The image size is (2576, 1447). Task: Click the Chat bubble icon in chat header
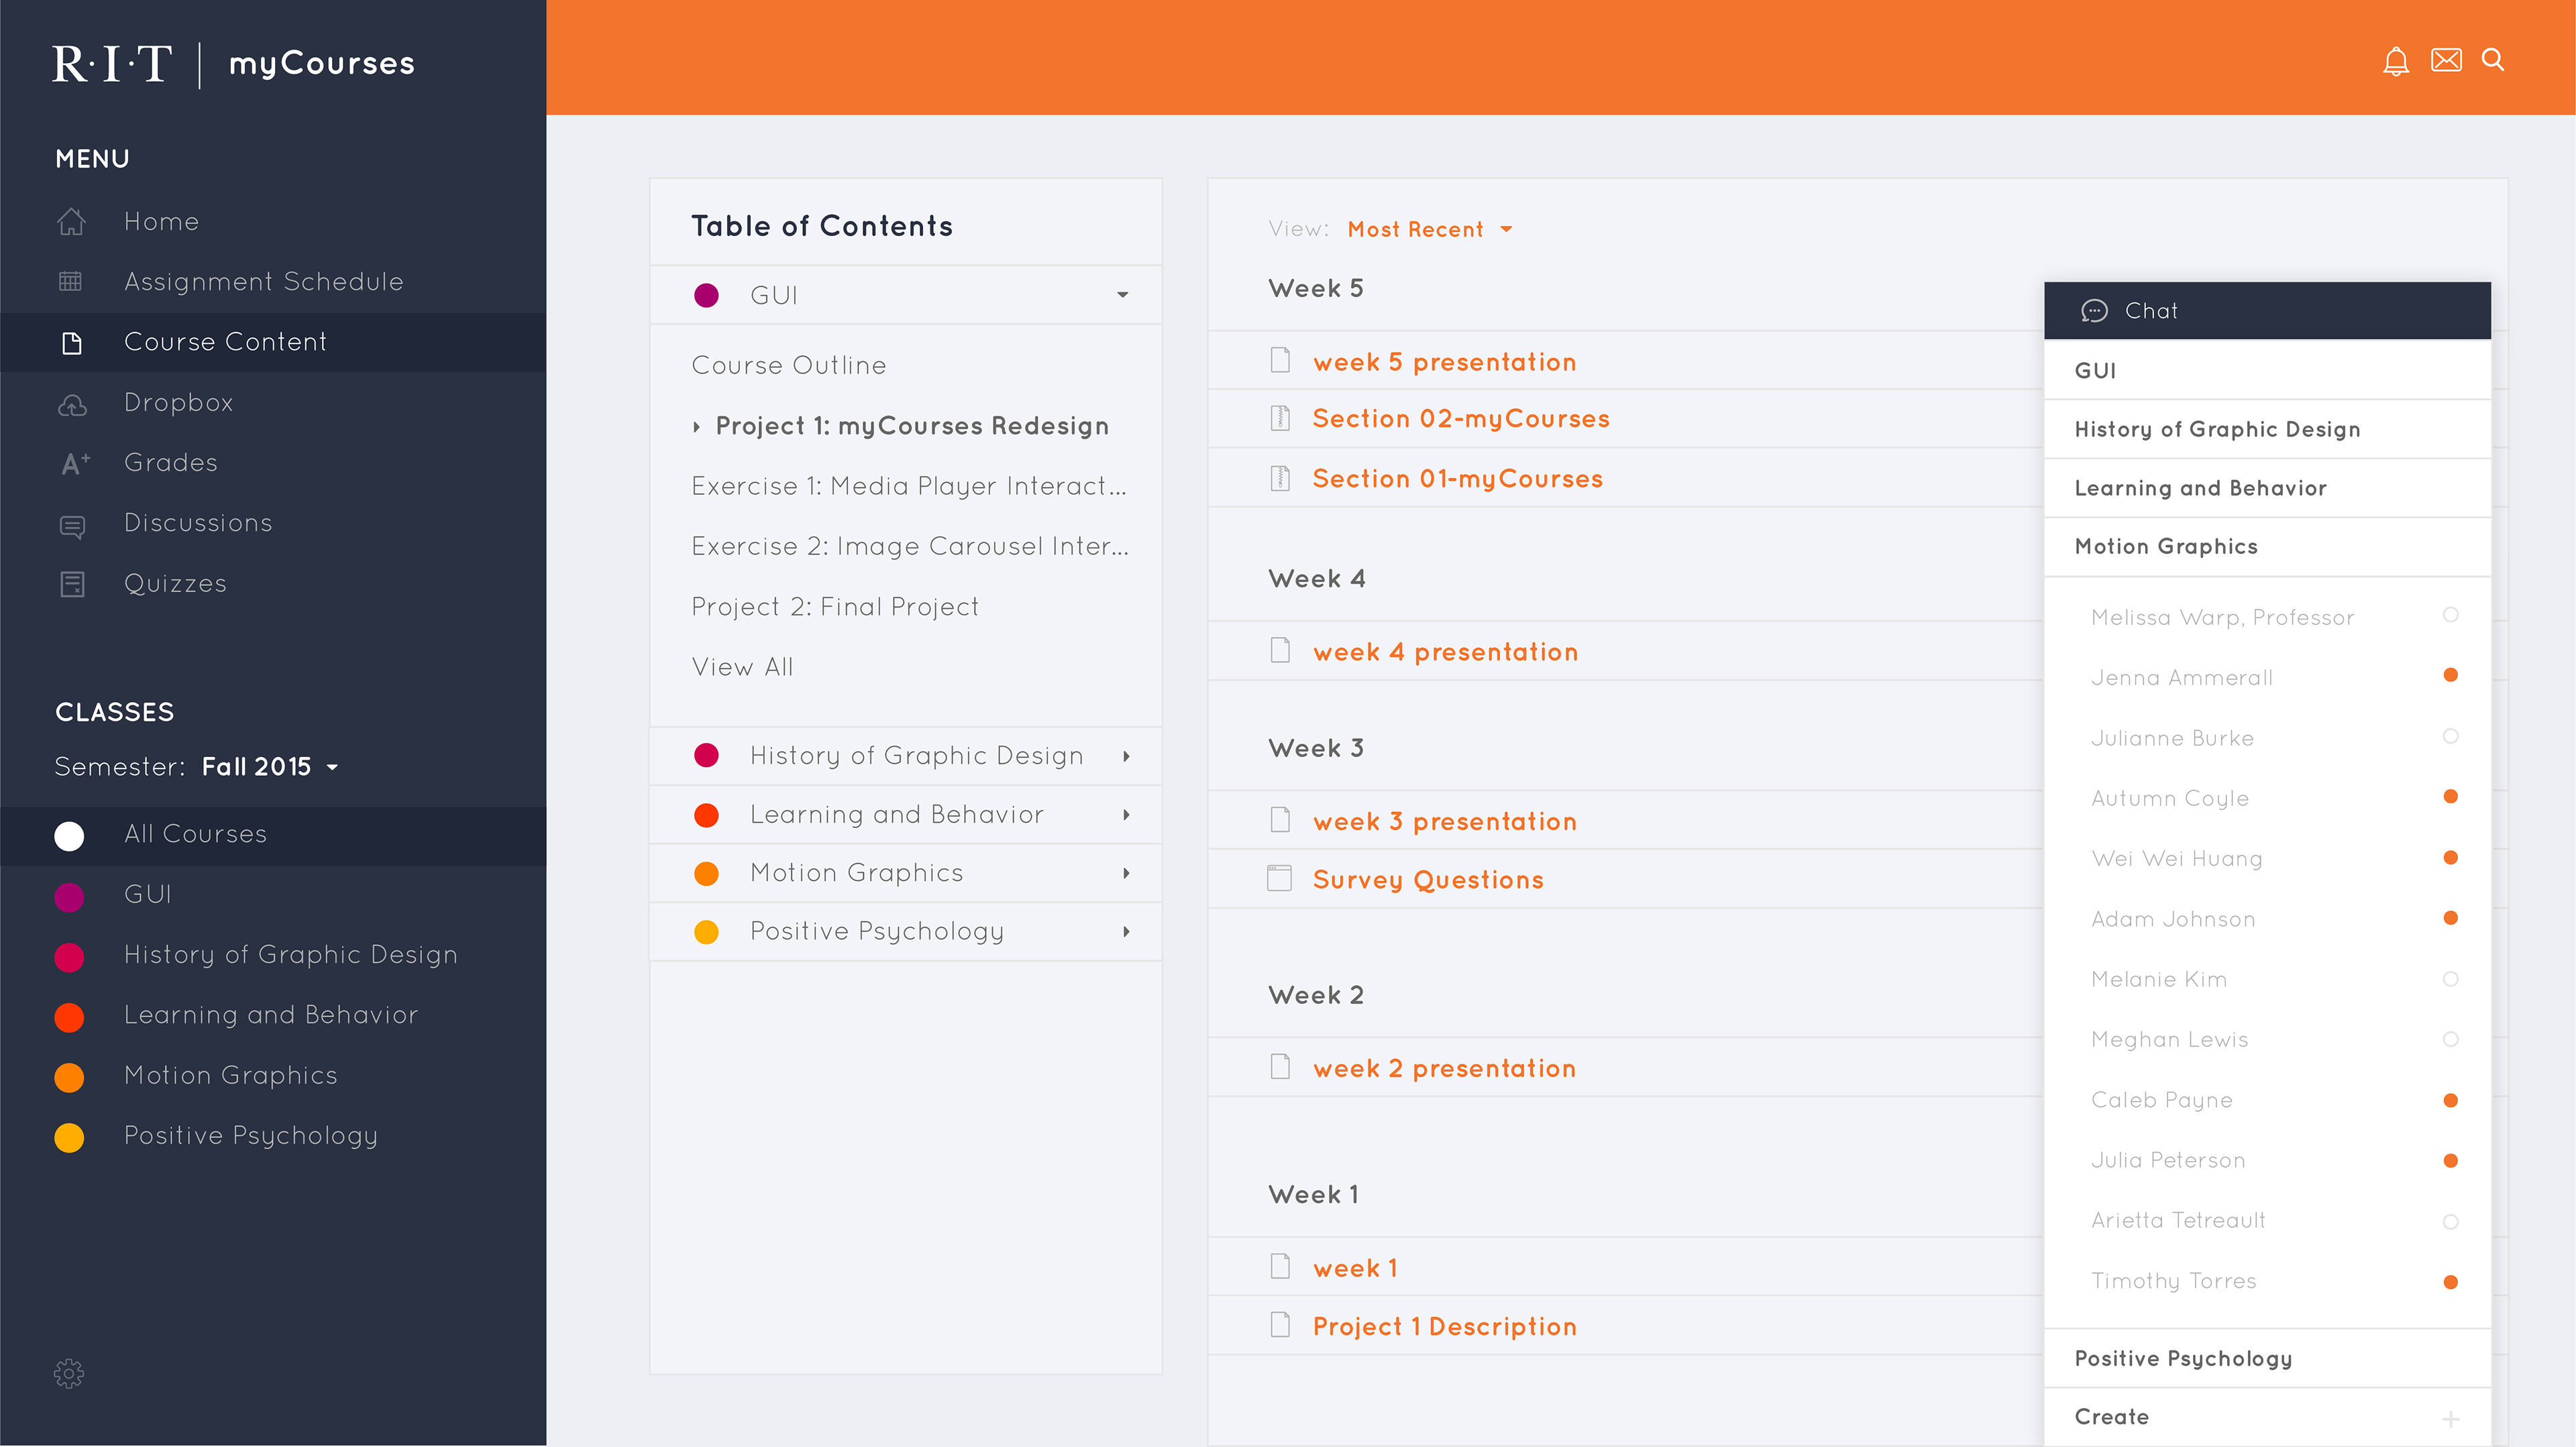pos(2094,310)
